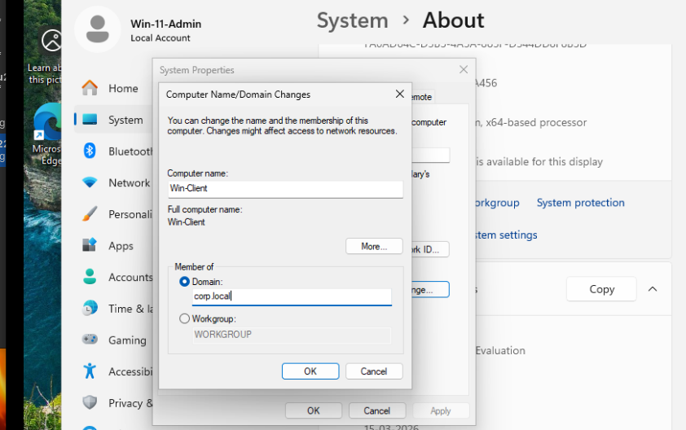Click the Network wifi icon

click(90, 182)
